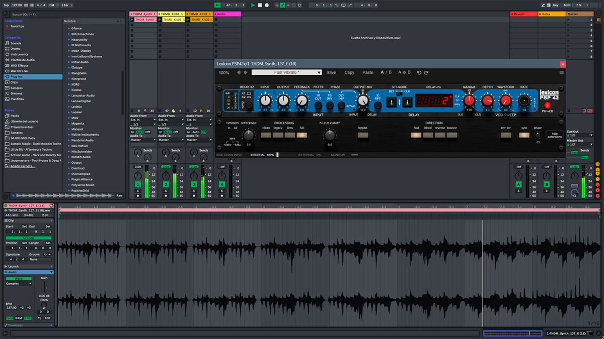The image size is (604, 339).
Task: Select the 4 Audio track header
Action: [227, 14]
